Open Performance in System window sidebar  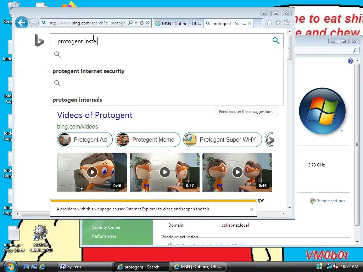[x=104, y=236]
